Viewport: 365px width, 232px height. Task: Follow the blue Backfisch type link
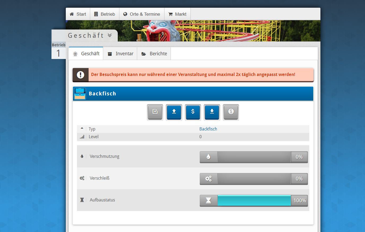pos(208,129)
